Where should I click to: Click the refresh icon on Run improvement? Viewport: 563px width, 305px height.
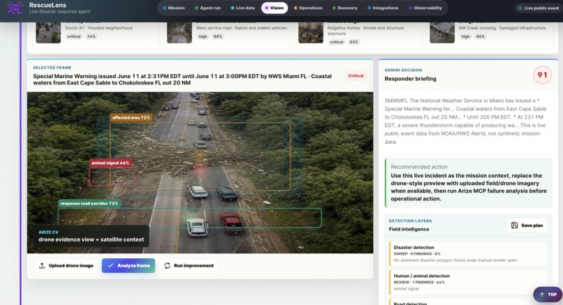pyautogui.click(x=168, y=265)
